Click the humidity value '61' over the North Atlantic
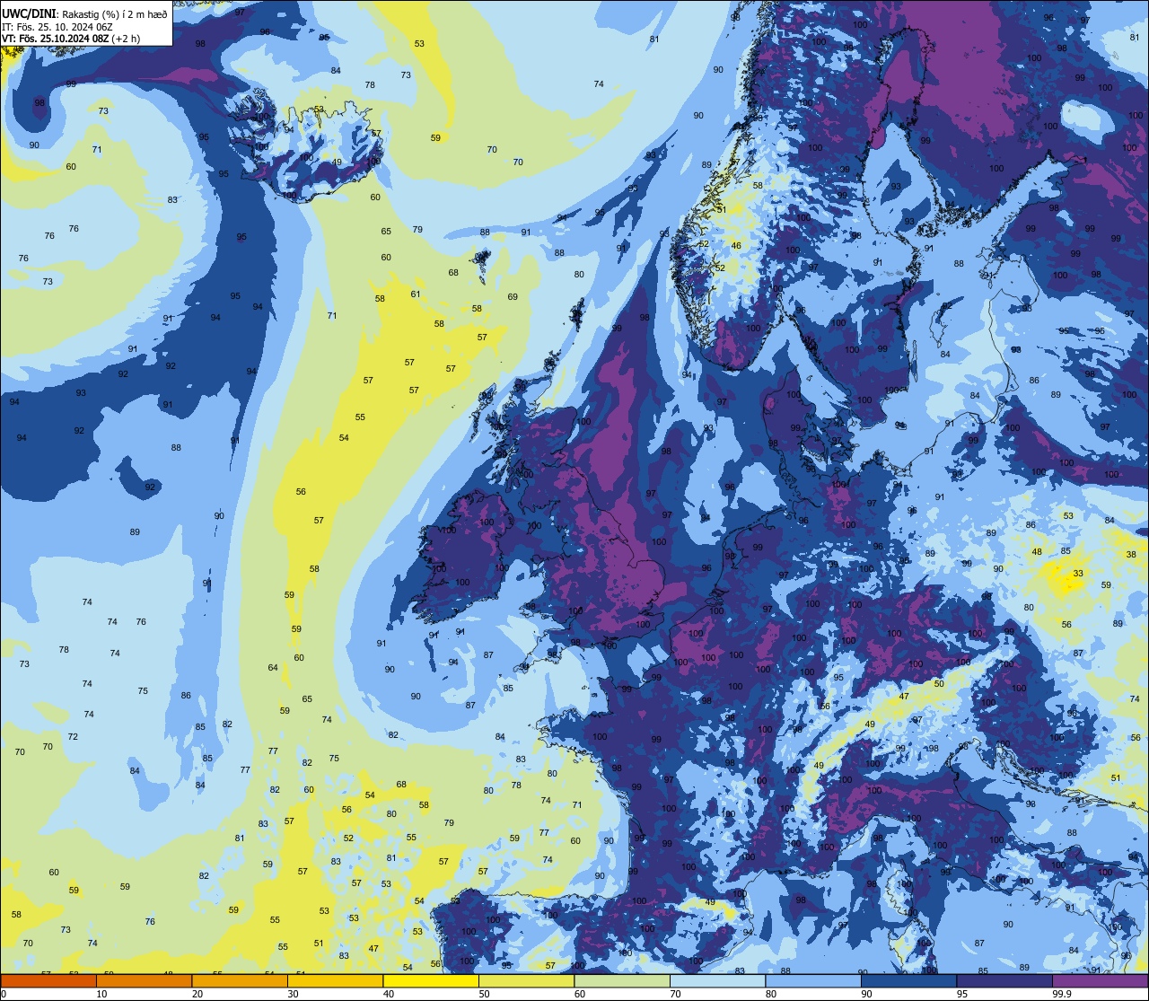Viewport: 1149px width, 1001px height. point(415,294)
